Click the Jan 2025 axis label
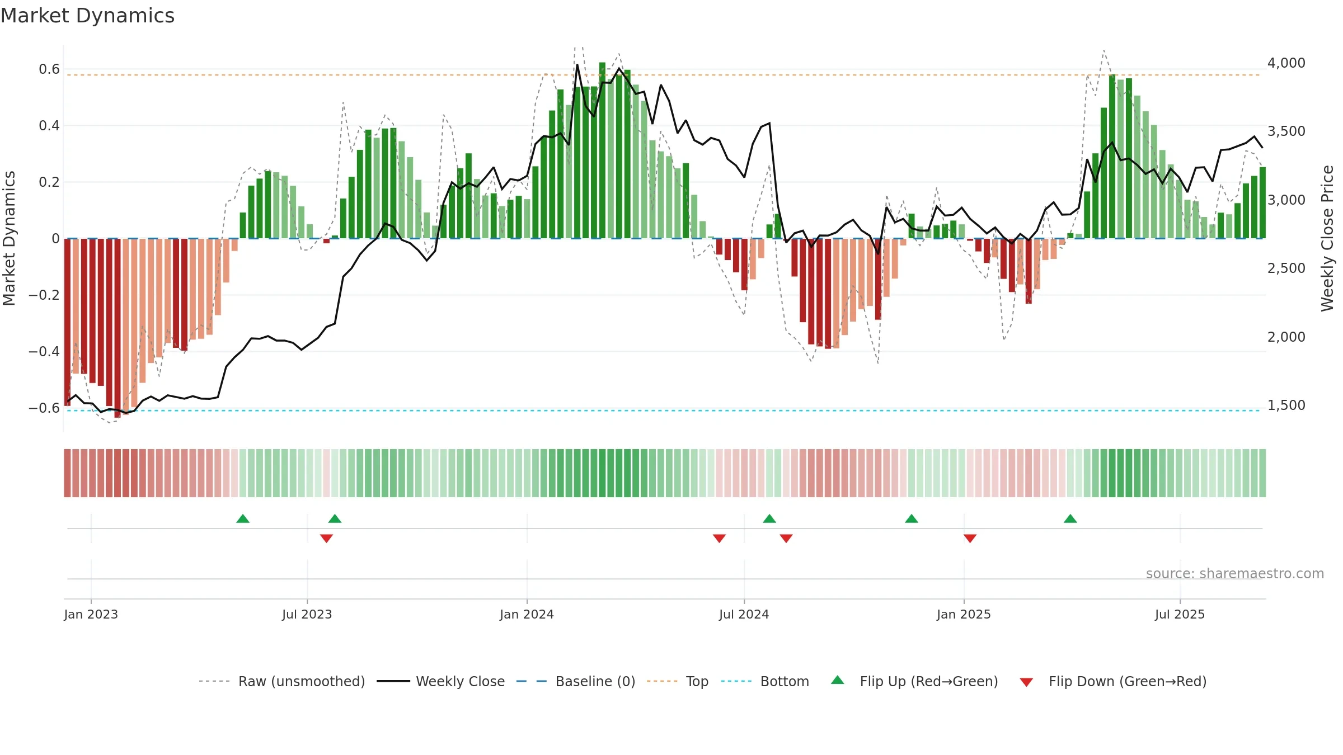Screen dimensions: 1343x755 [x=964, y=614]
